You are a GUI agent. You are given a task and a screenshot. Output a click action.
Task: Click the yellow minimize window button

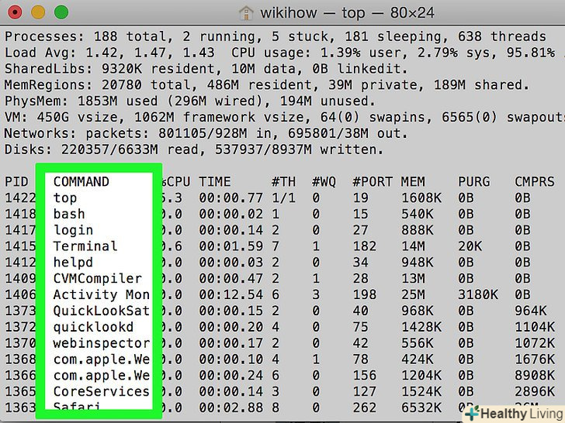(x=38, y=12)
